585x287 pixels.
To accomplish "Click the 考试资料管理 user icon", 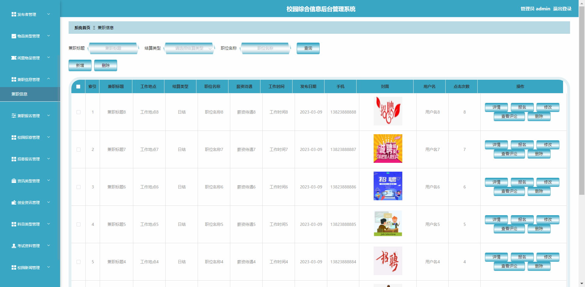I will click(14, 246).
